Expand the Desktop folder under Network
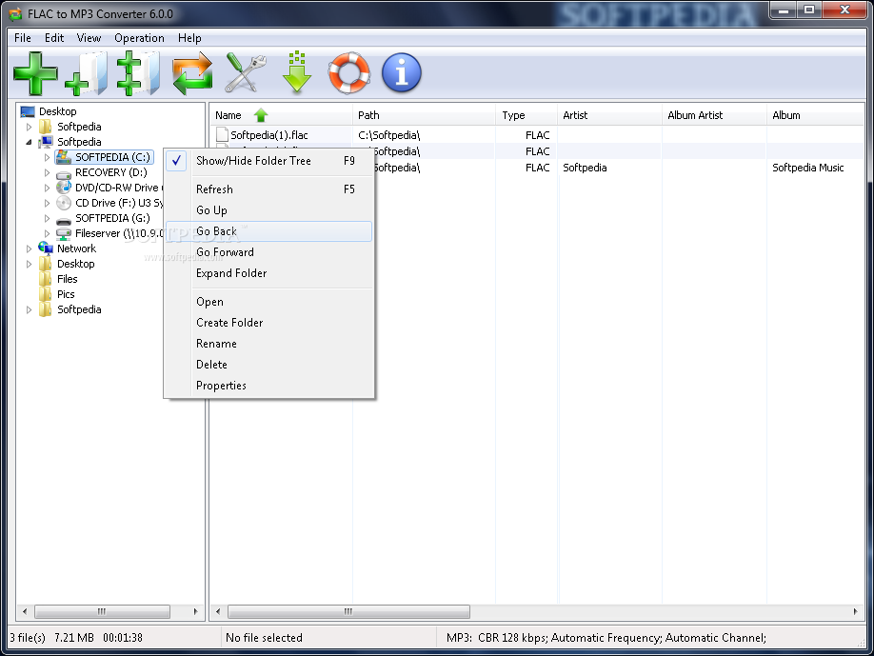This screenshot has height=656, width=874. (x=29, y=264)
